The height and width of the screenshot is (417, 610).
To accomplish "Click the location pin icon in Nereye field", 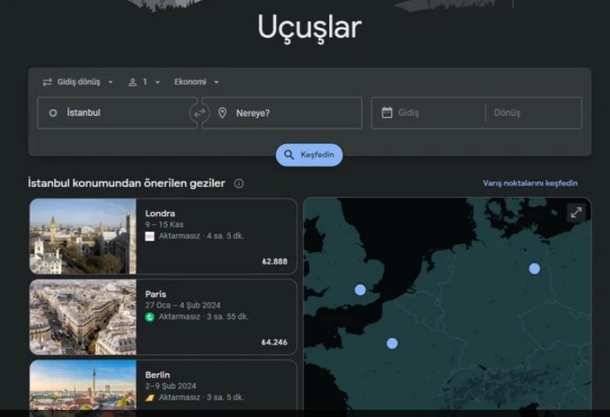I will 222,113.
